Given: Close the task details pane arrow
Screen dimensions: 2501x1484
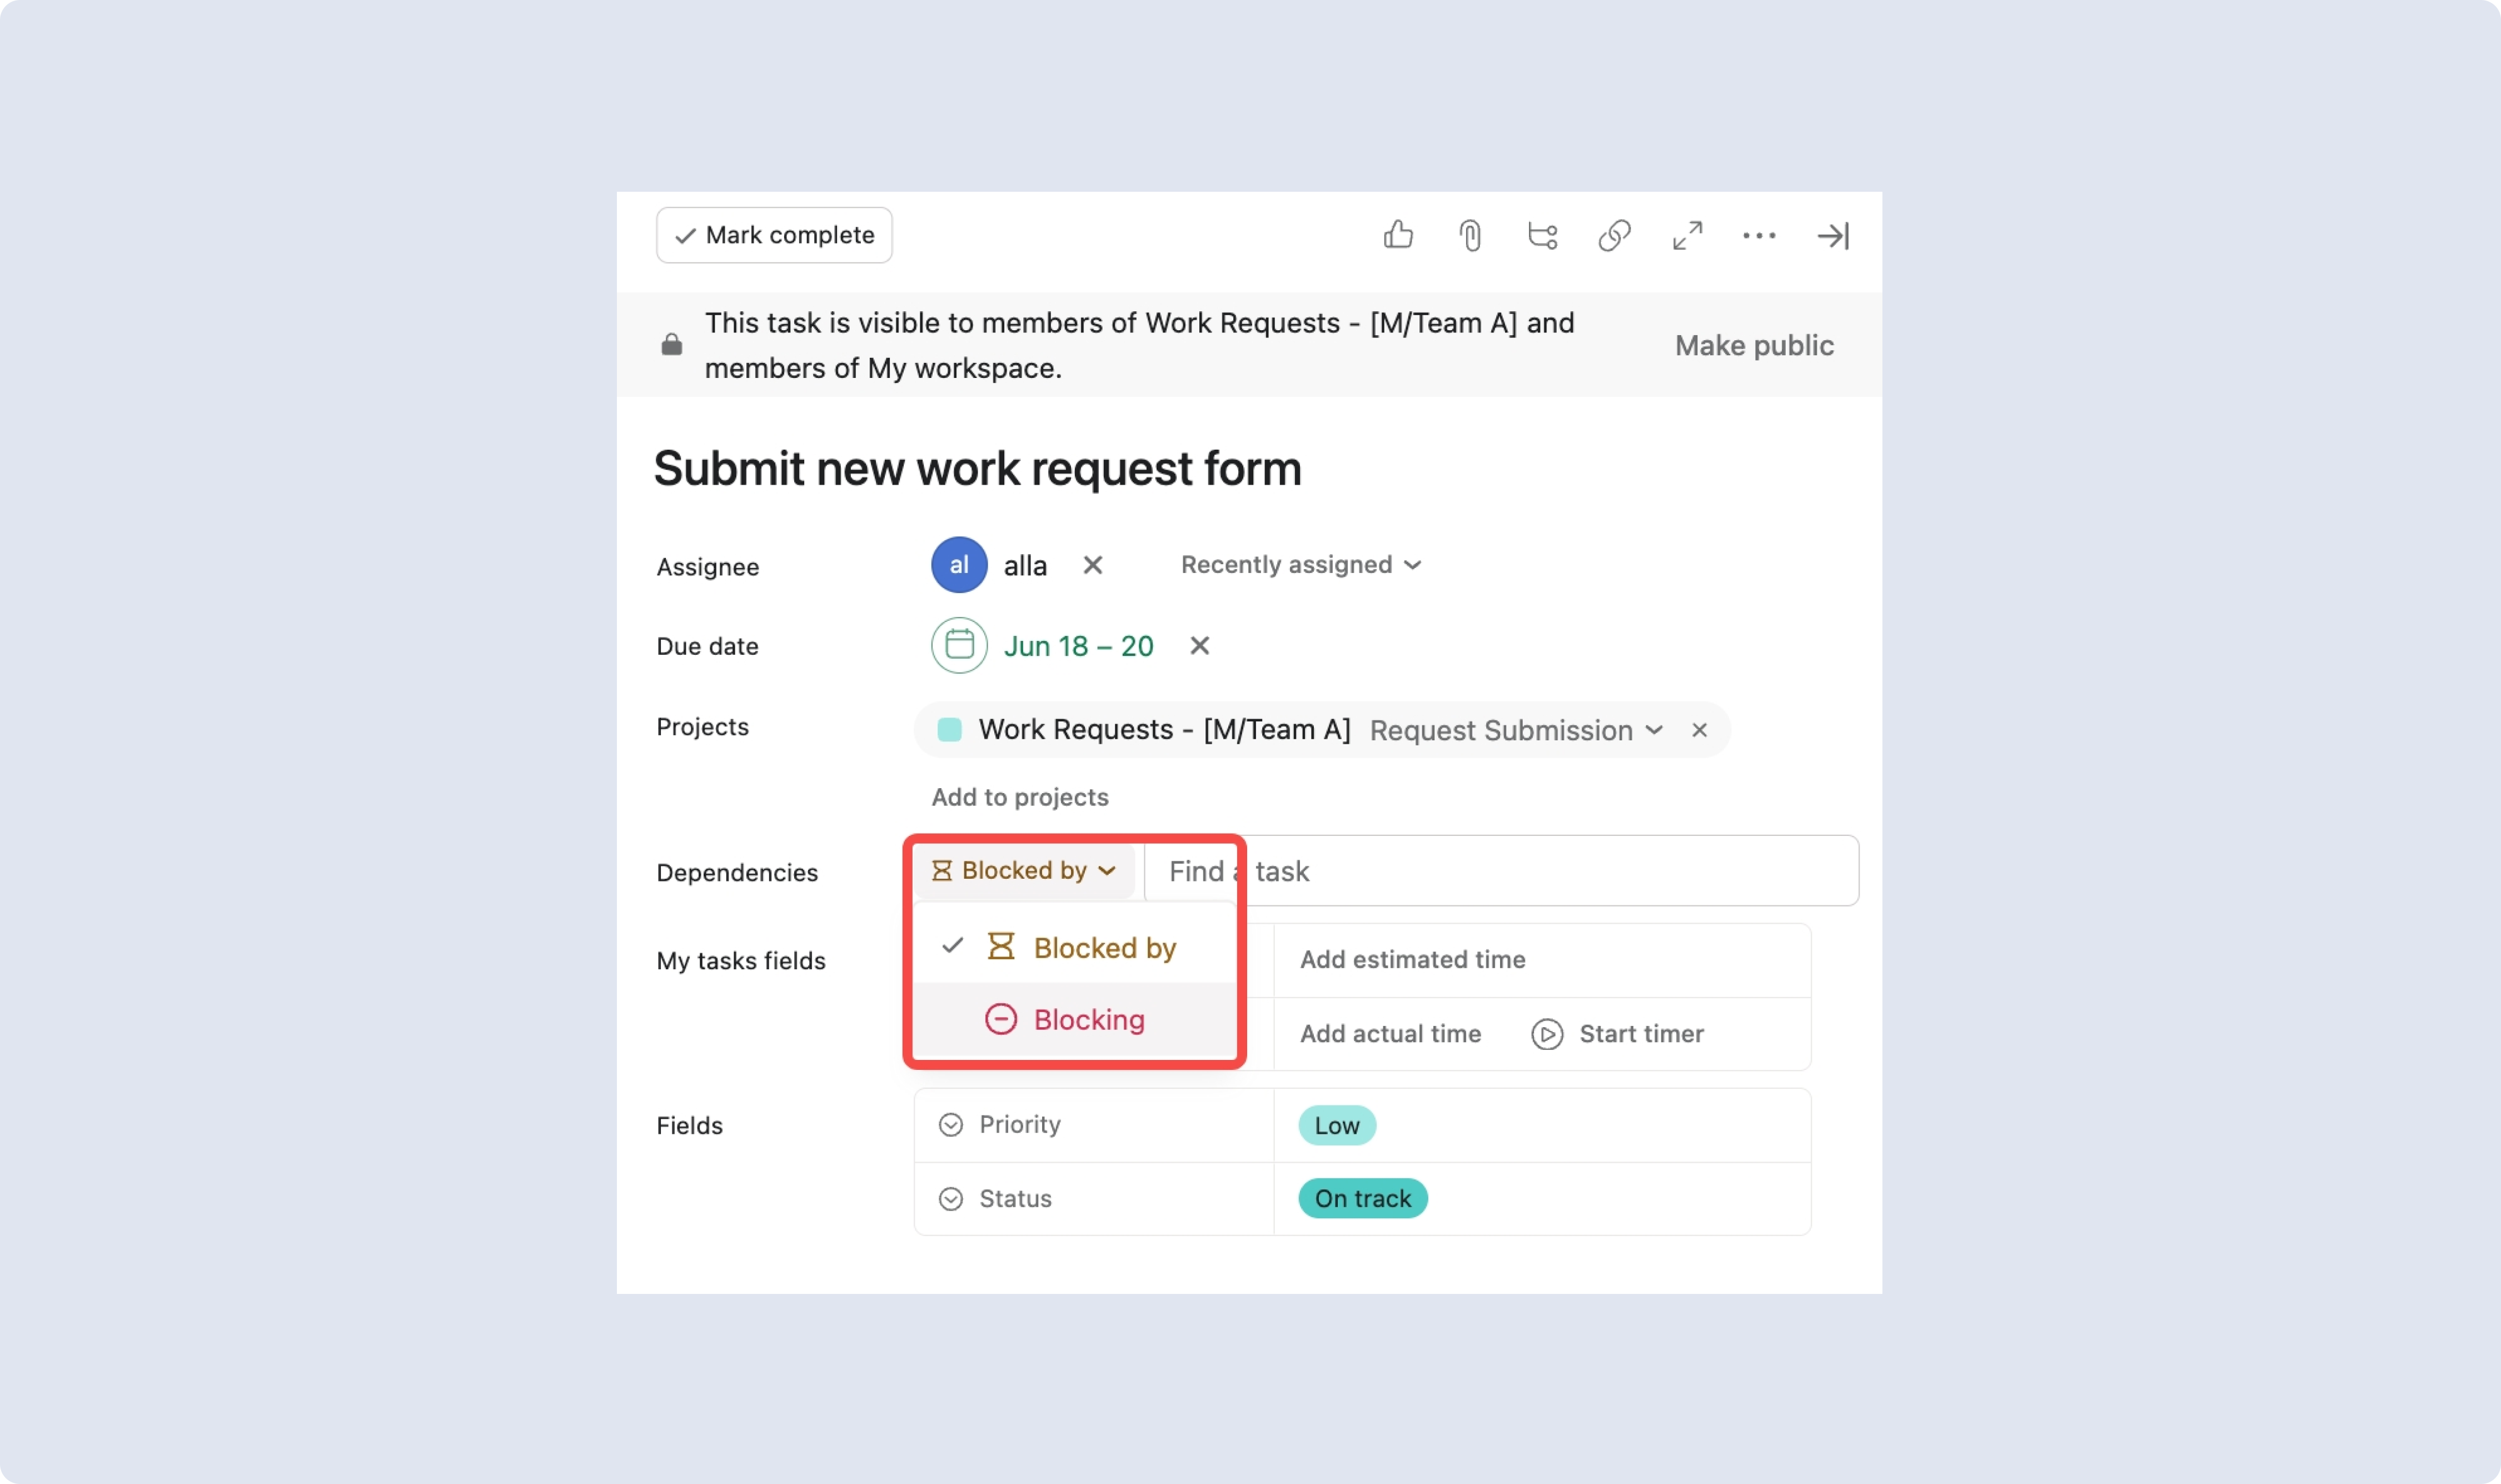Looking at the screenshot, I should pyautogui.click(x=1833, y=236).
